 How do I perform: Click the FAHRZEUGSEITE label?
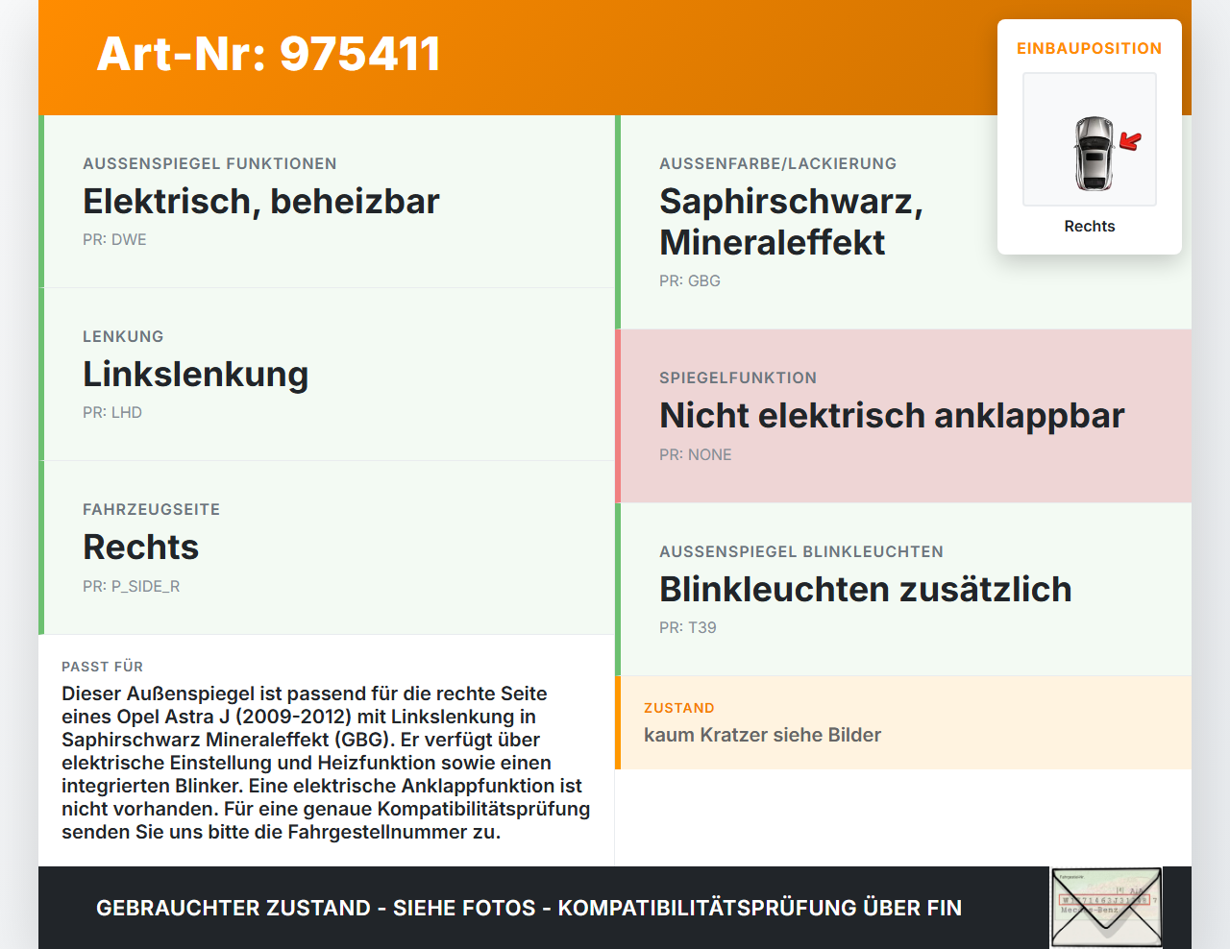(151, 509)
